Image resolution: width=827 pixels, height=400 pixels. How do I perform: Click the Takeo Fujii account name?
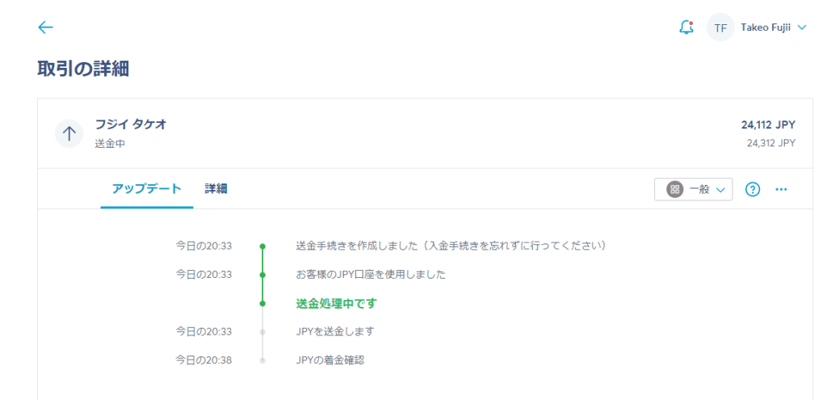point(766,27)
